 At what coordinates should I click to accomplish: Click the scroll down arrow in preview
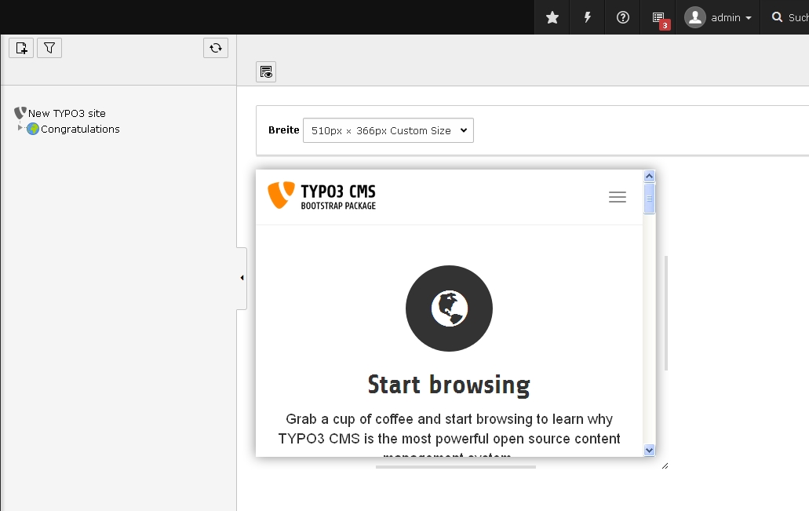pos(650,450)
